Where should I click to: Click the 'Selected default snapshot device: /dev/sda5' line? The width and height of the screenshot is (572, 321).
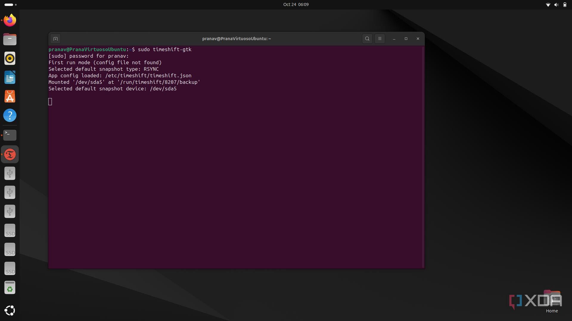pyautogui.click(x=113, y=89)
